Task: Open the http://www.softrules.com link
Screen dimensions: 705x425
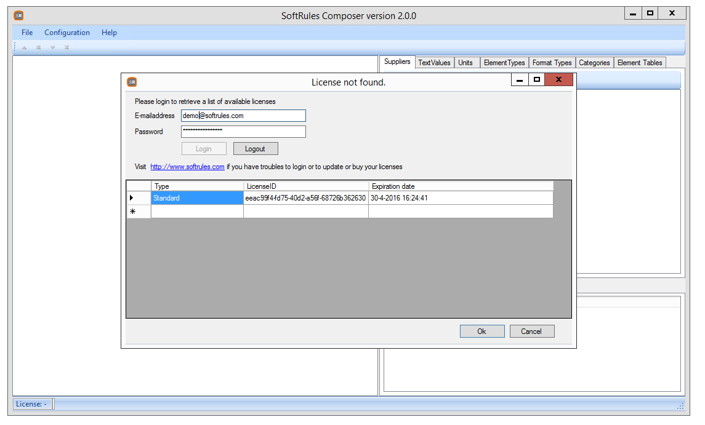Action: (x=188, y=167)
